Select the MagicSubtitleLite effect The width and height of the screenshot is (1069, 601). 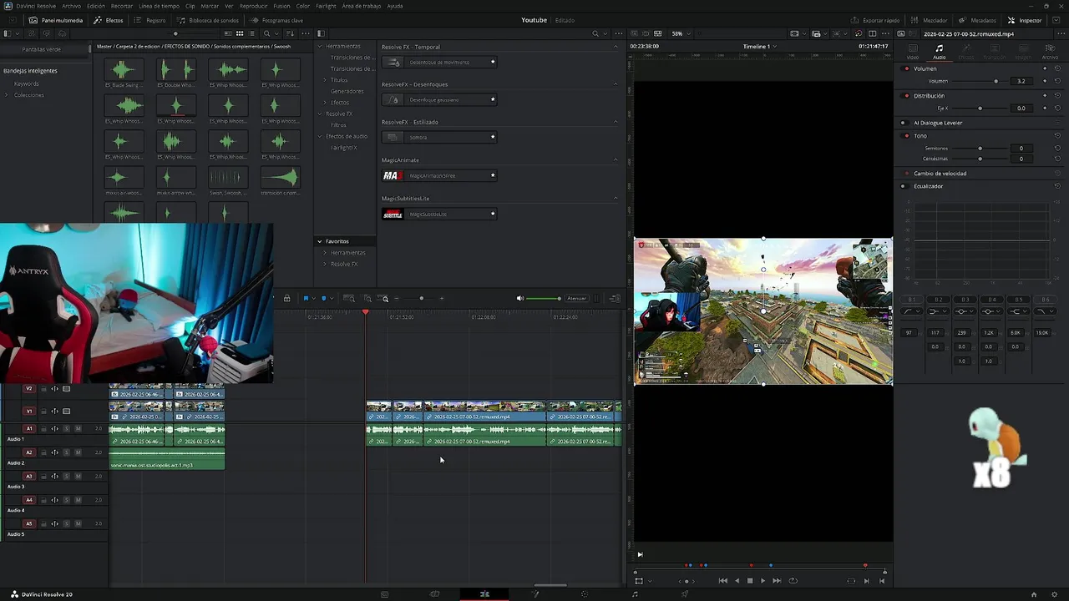point(439,214)
